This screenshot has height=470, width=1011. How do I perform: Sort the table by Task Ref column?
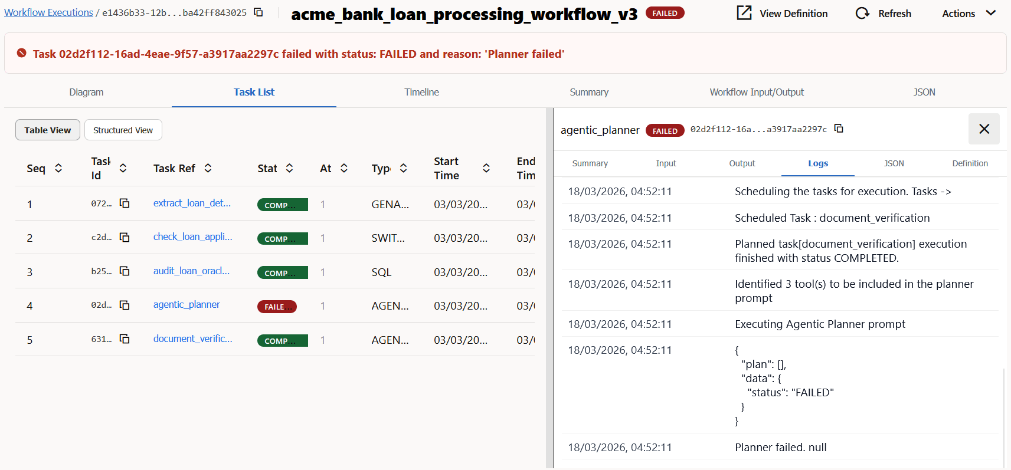[208, 168]
